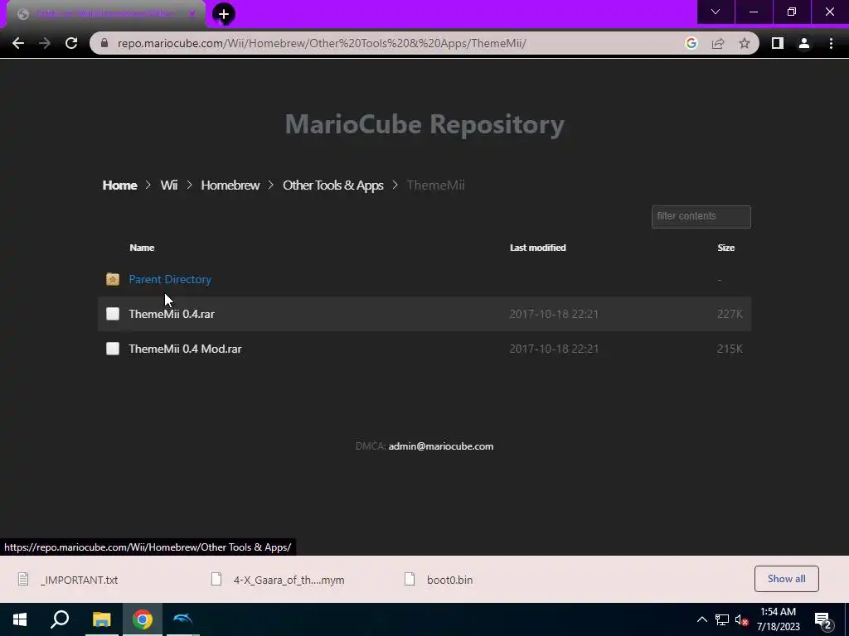
Task: Open the notification center icon
Action: click(823, 620)
